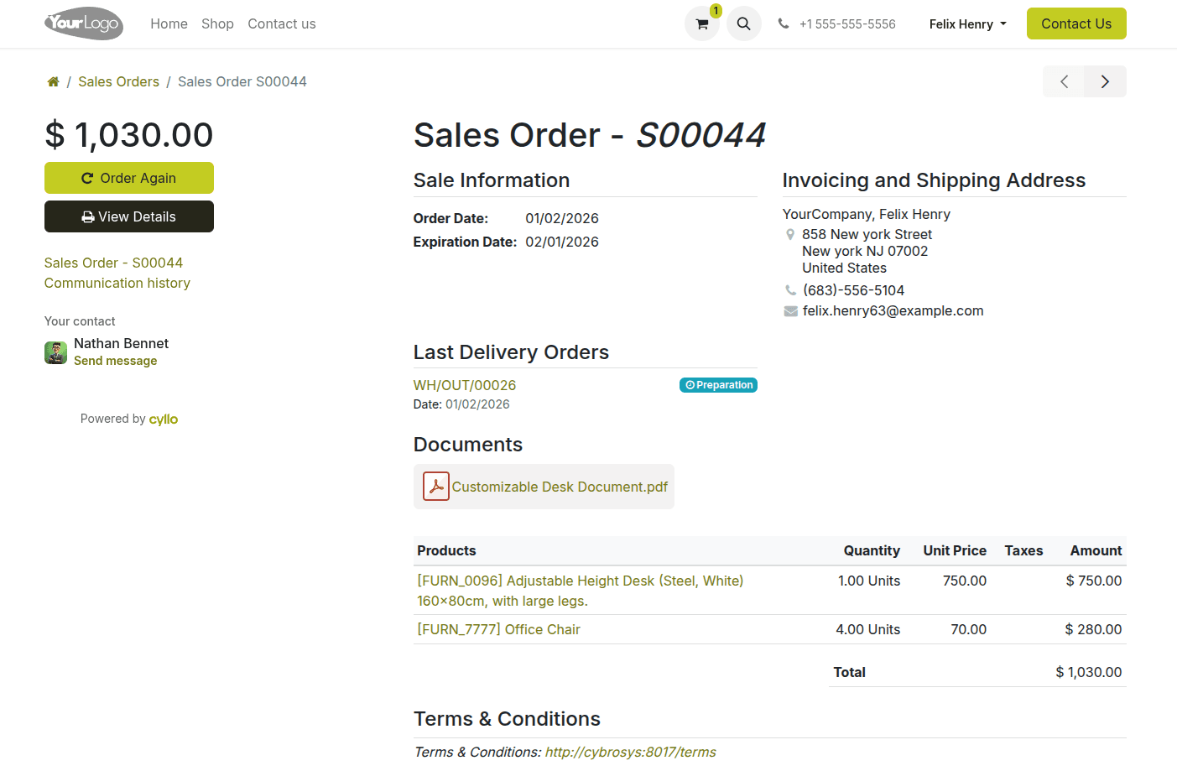1177x771 pixels.
Task: Go to previous order arrow
Action: pos(1064,81)
